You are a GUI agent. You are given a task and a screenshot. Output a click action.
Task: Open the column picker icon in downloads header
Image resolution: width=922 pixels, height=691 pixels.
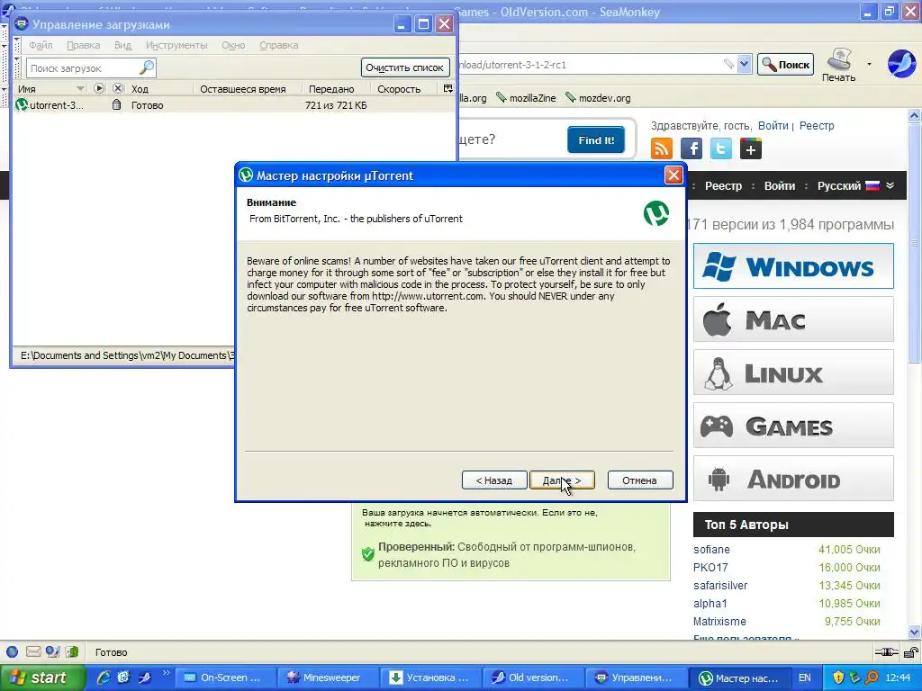[x=448, y=88]
